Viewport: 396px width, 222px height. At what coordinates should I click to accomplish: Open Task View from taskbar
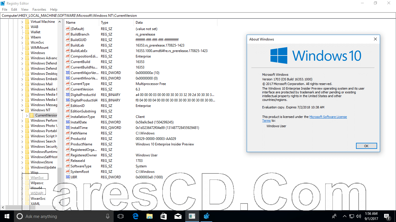121,216
